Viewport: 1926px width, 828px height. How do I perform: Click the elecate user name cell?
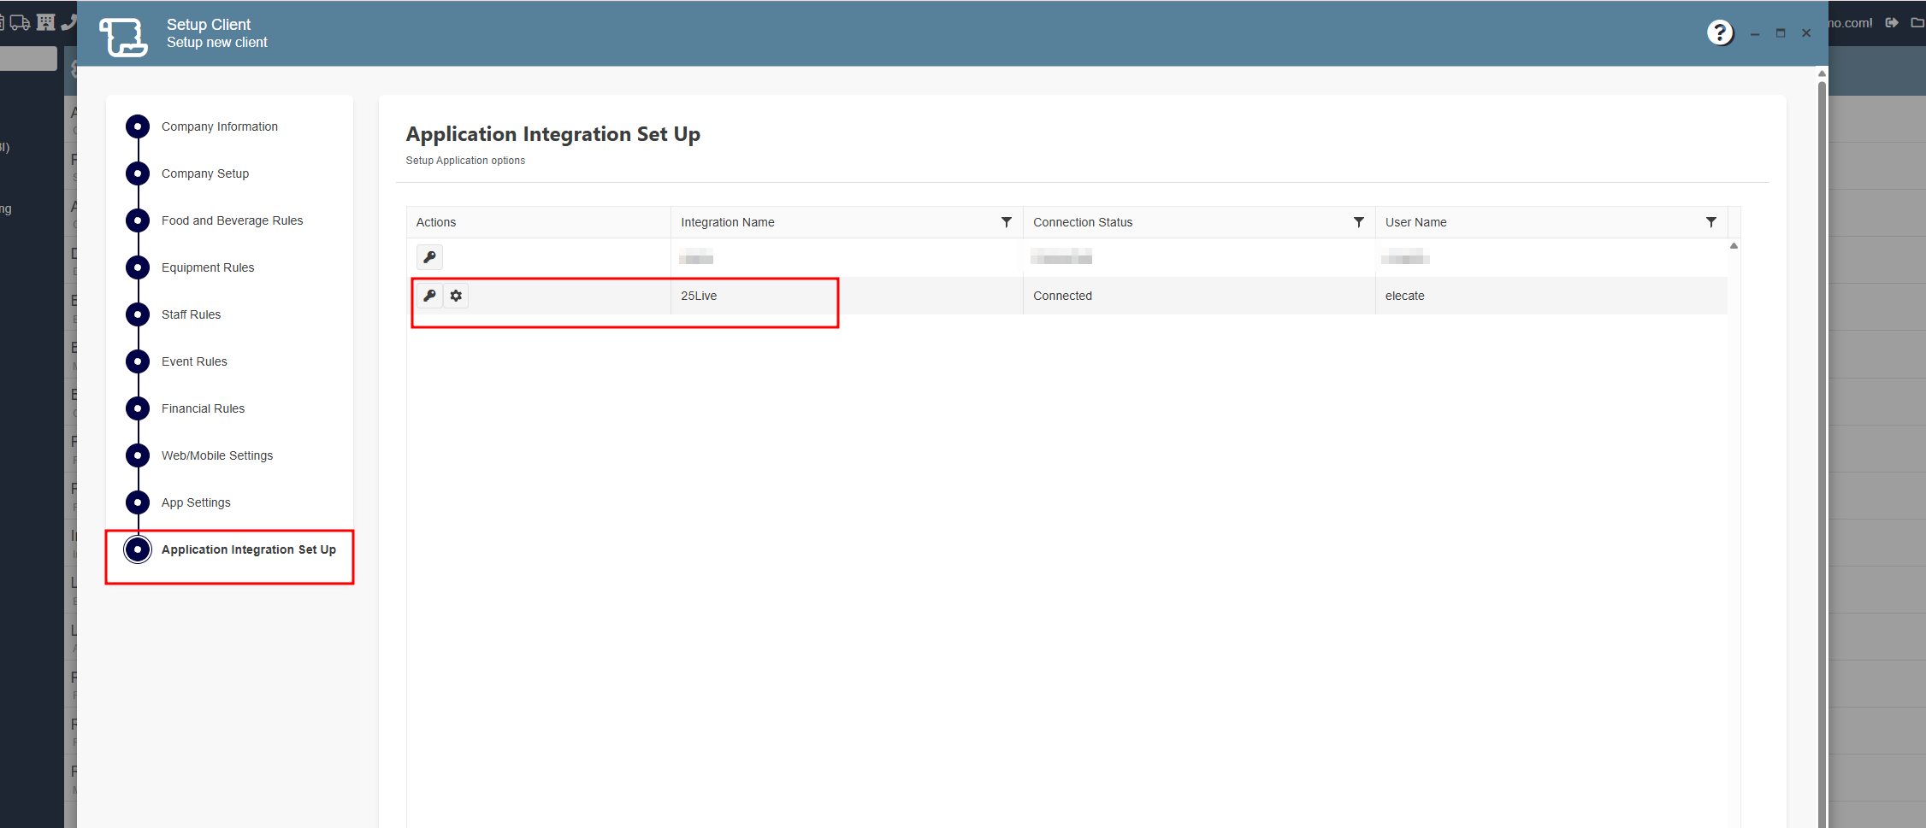1551,296
